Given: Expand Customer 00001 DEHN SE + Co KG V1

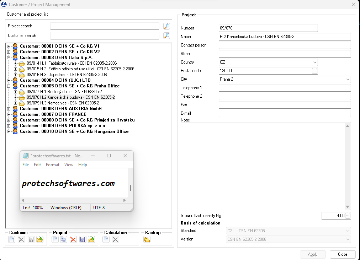Looking at the screenshot, I should (9, 46).
